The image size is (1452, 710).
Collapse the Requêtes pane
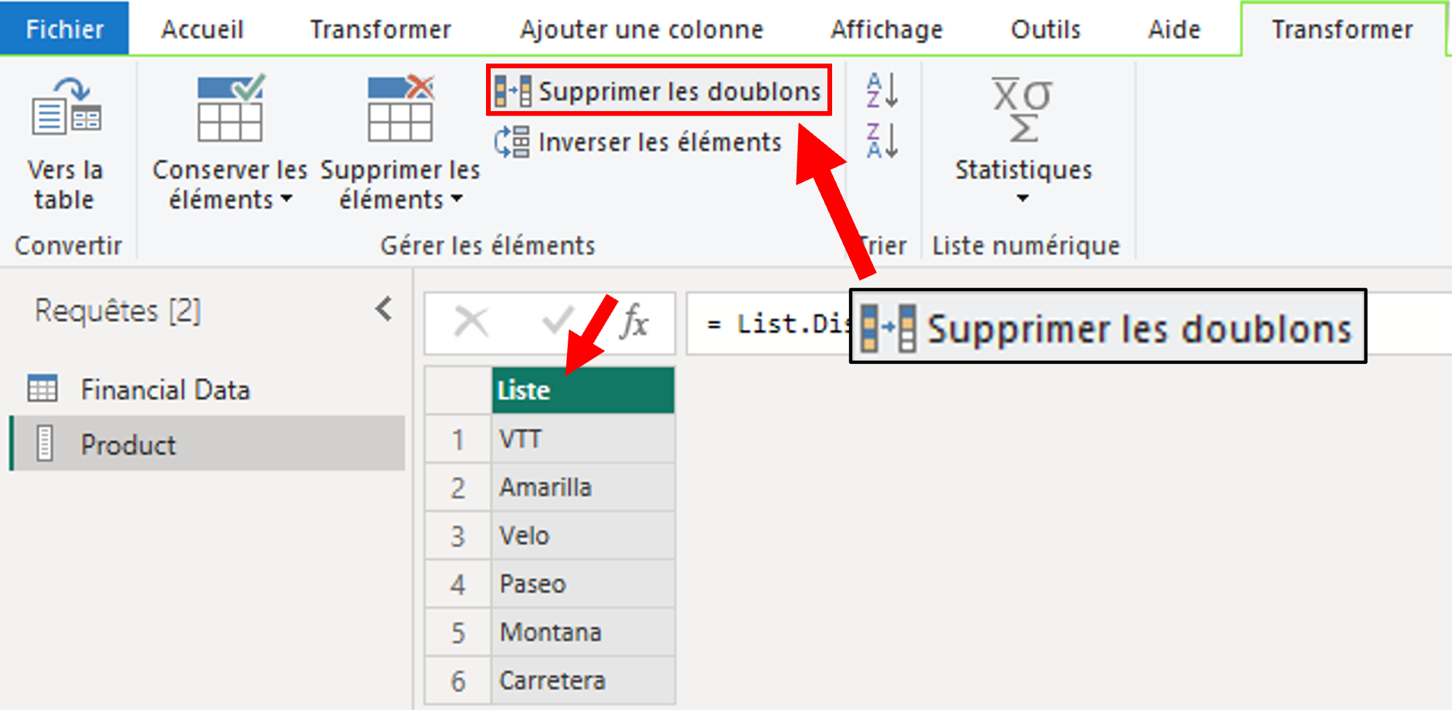coord(384,310)
